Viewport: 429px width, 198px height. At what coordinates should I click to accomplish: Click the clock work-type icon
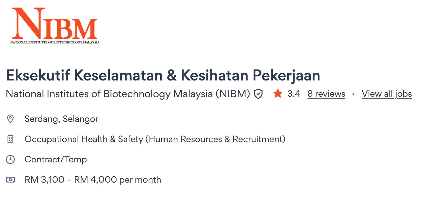pyautogui.click(x=10, y=159)
